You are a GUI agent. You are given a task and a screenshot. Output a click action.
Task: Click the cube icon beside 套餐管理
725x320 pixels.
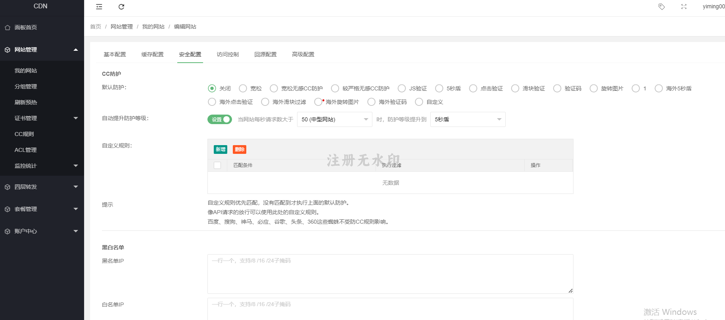click(x=8, y=209)
